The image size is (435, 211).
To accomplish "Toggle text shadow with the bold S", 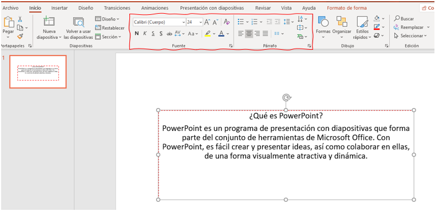I will (x=161, y=34).
